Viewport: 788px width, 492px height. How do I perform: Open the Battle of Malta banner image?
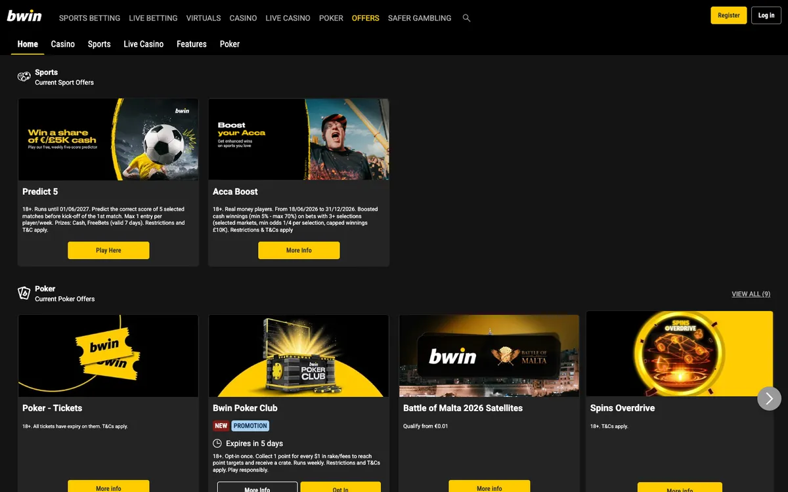point(489,356)
